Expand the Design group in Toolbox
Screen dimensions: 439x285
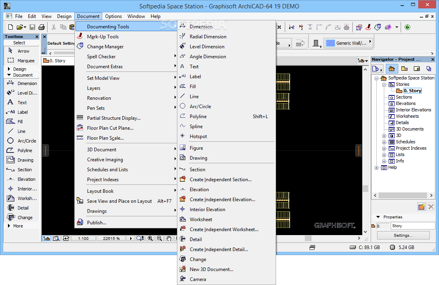pyautogui.click(x=9, y=69)
